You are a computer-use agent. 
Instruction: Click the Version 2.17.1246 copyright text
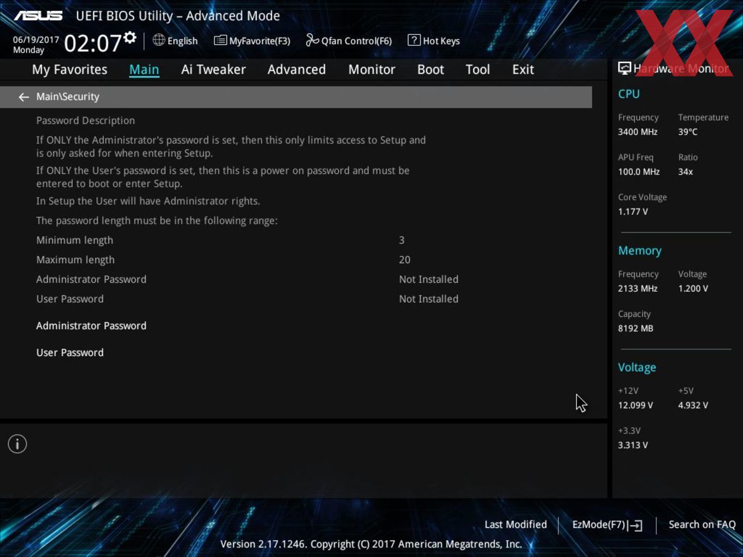pos(371,544)
